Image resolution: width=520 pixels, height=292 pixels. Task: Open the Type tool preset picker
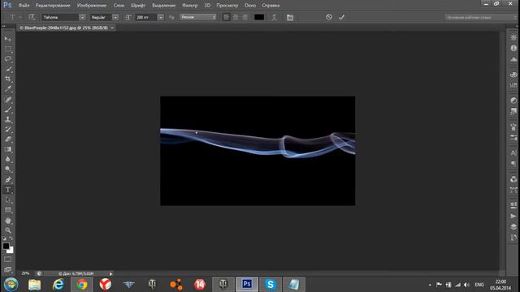(15, 17)
